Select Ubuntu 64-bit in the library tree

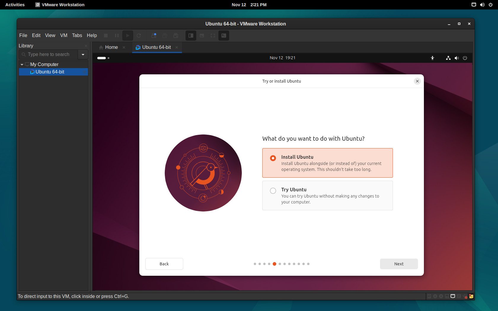point(53,72)
